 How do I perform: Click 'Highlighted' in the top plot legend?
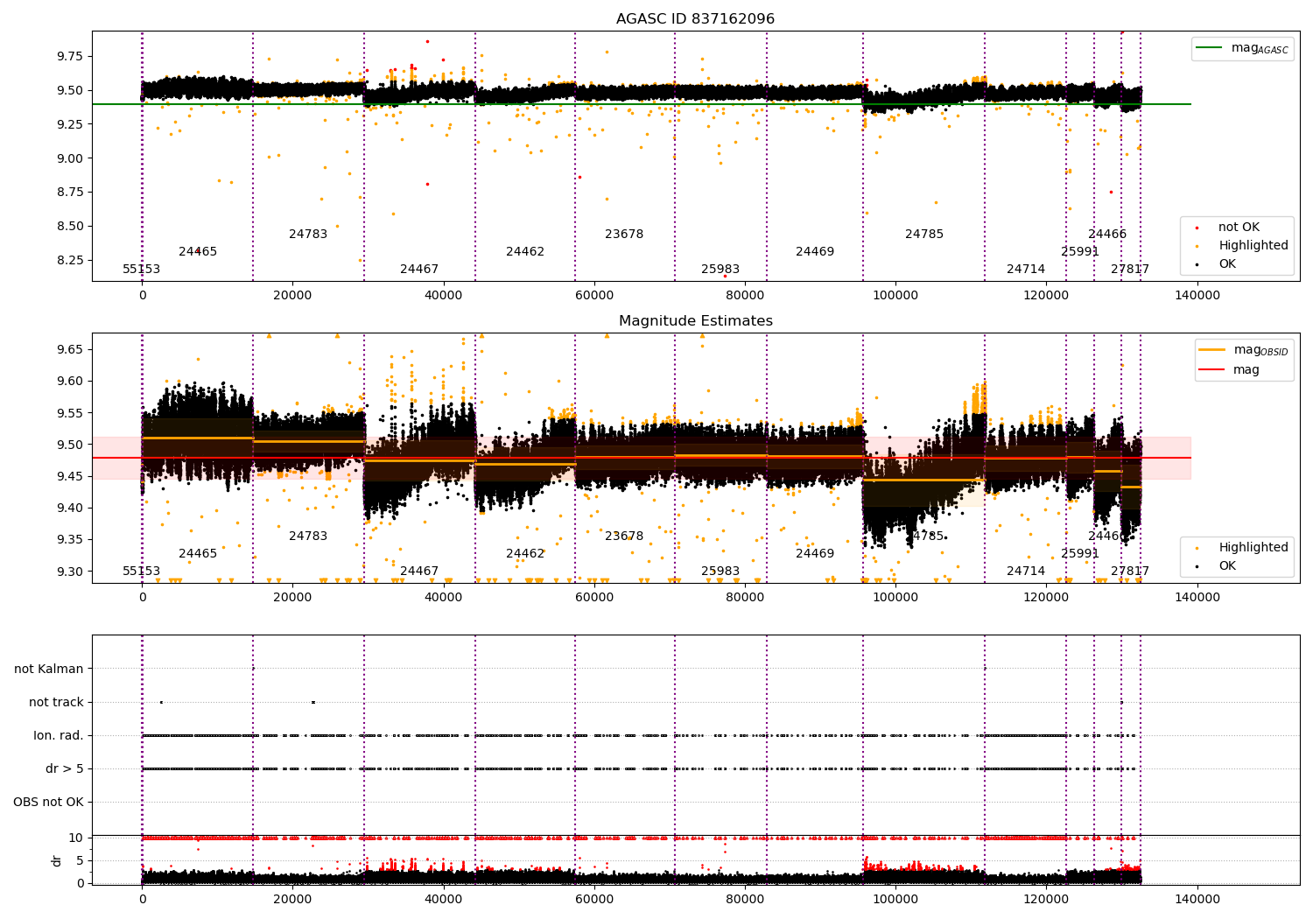1253,246
